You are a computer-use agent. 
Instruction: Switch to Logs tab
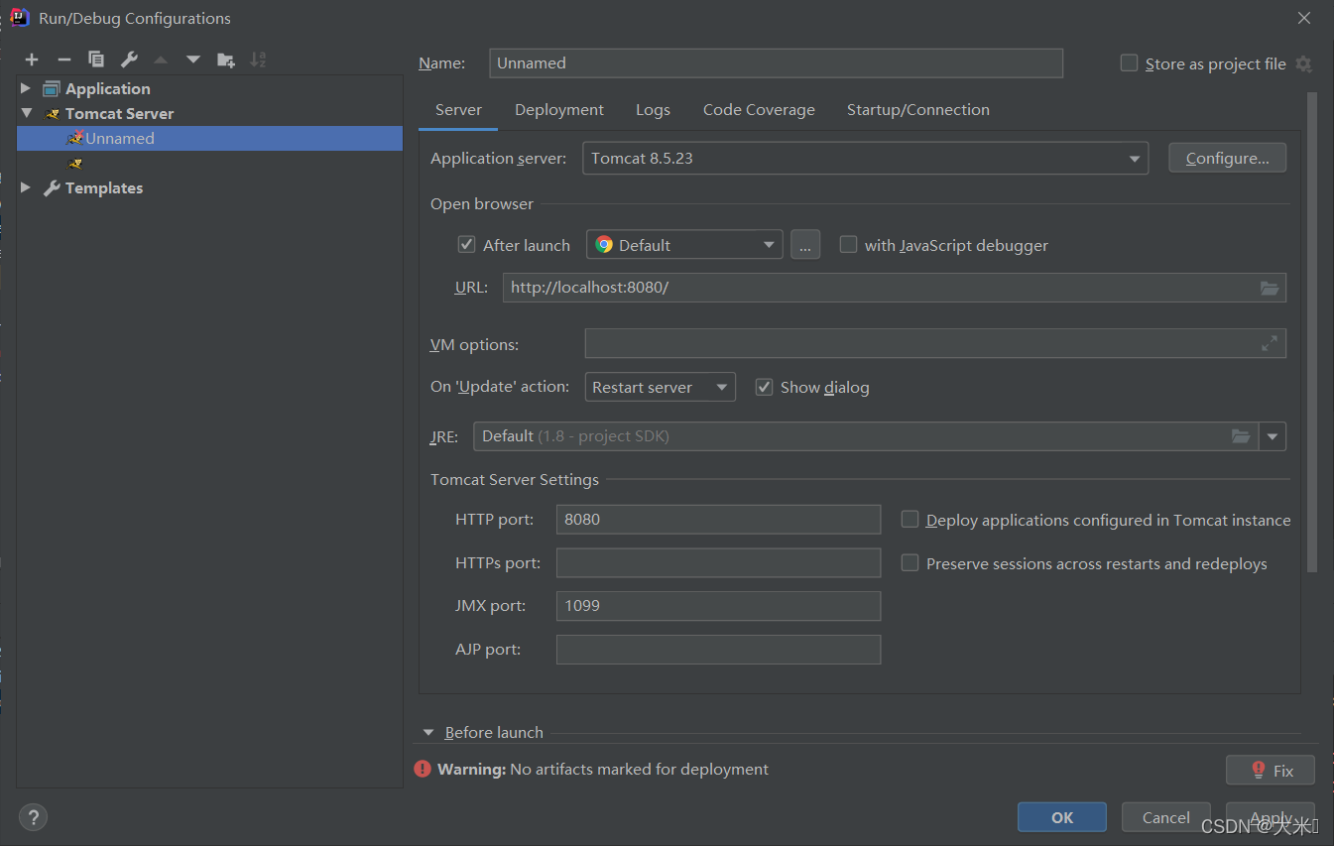653,110
